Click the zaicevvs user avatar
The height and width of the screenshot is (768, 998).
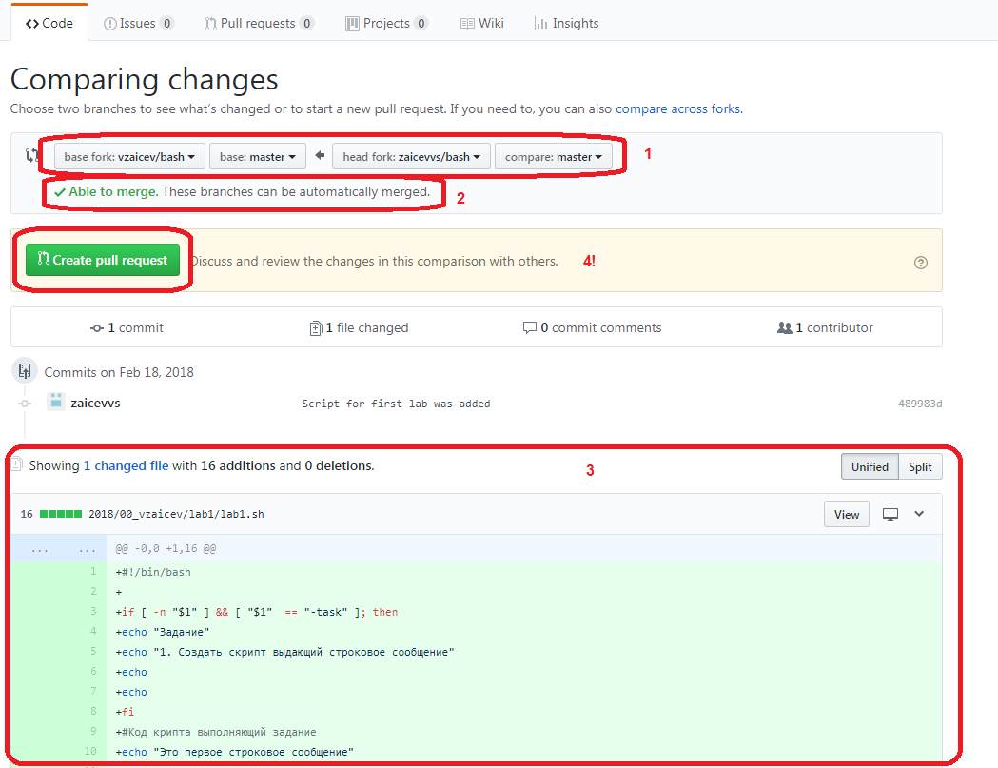(56, 402)
